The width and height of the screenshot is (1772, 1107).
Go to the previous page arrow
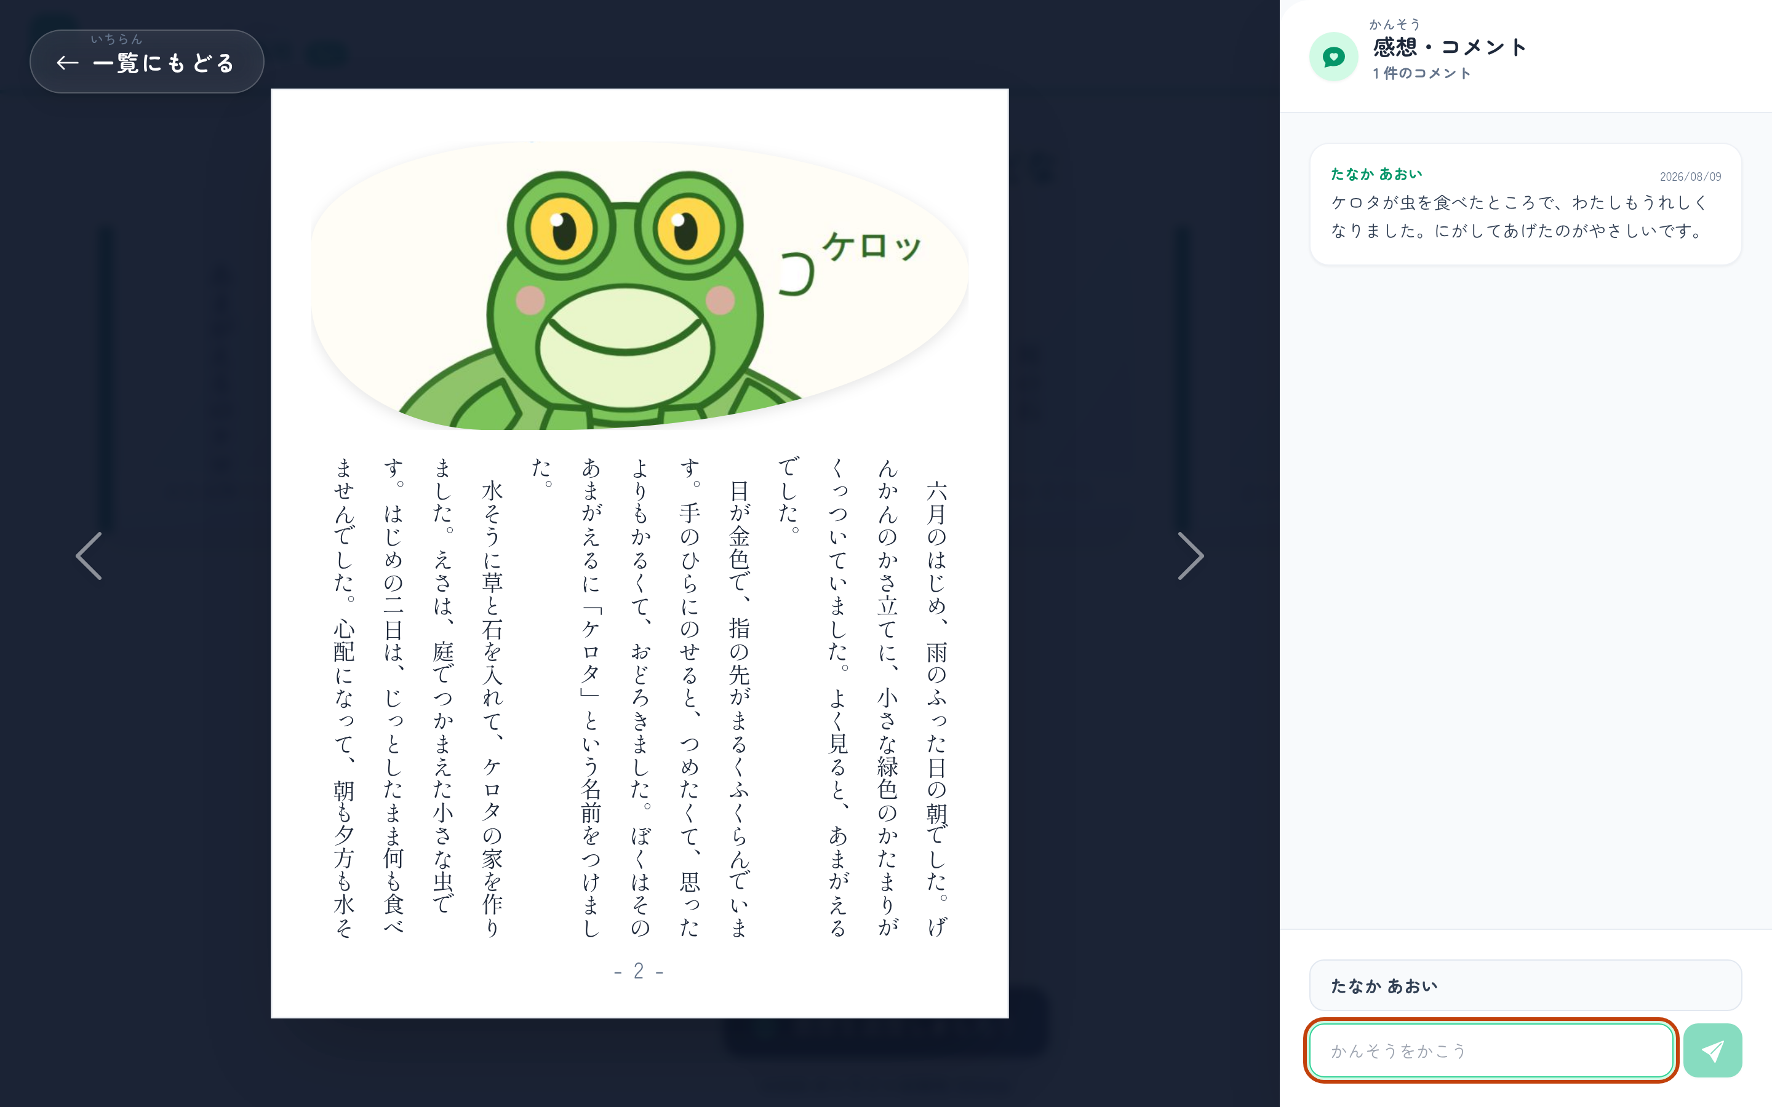(x=89, y=556)
